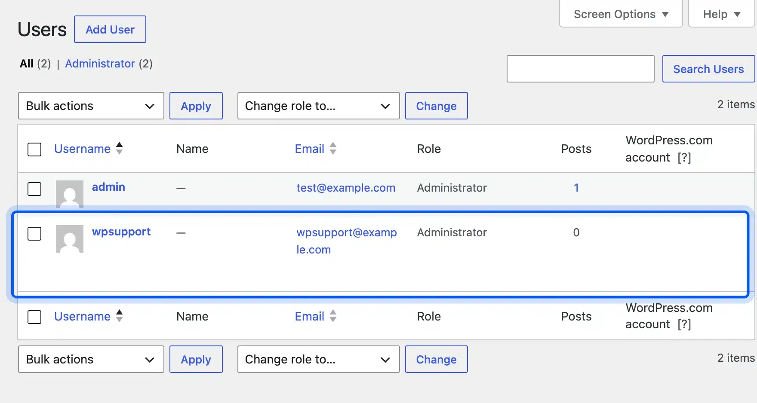Open the admin user profile link
The height and width of the screenshot is (403, 757).
pyautogui.click(x=108, y=187)
